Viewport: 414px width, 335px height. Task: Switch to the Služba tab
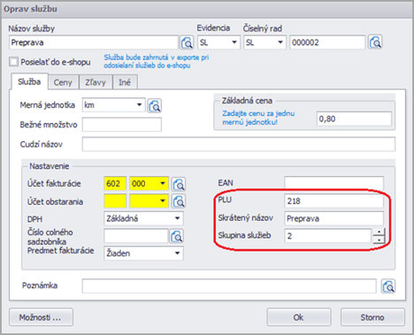pyautogui.click(x=29, y=81)
